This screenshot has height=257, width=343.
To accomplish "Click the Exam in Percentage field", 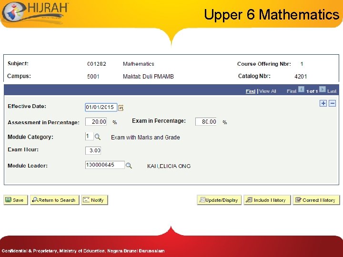I will click(206, 122).
